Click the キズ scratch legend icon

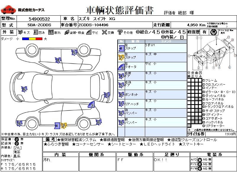click(x=20, y=32)
